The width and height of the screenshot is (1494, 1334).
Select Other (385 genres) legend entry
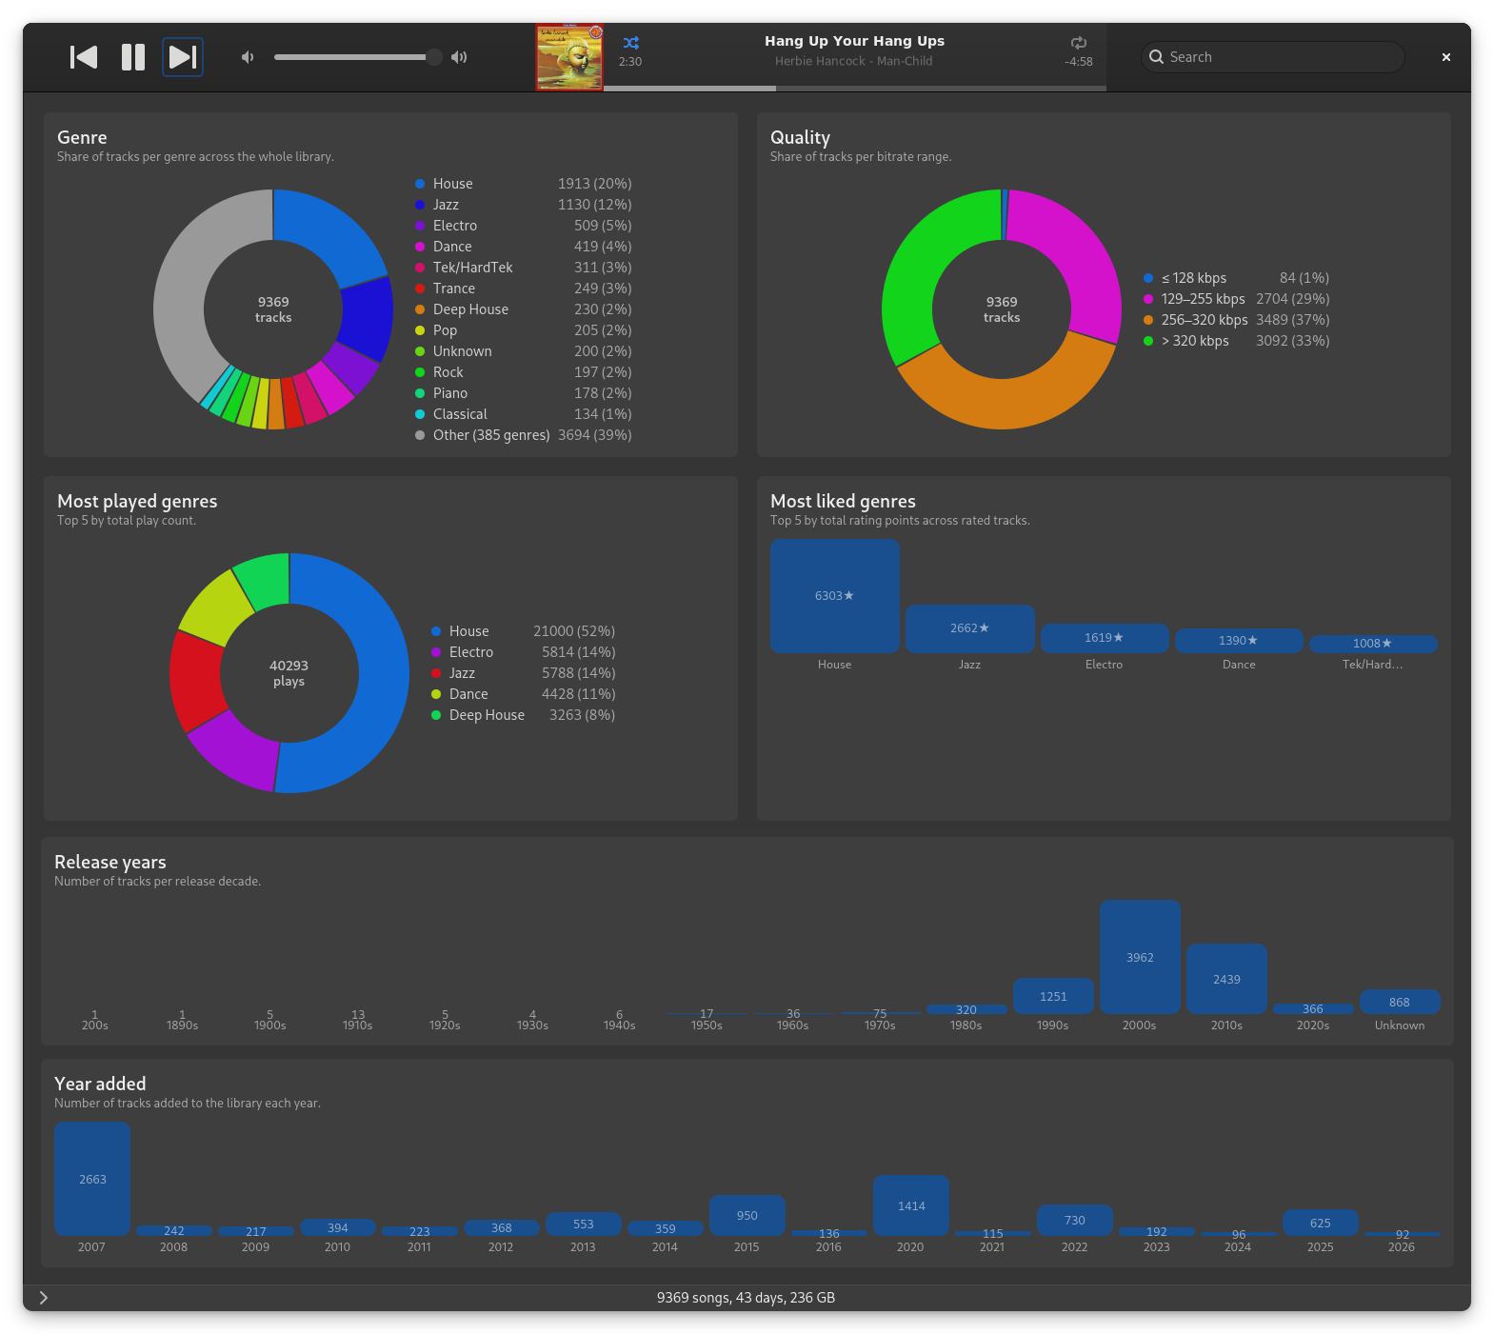pyautogui.click(x=524, y=435)
